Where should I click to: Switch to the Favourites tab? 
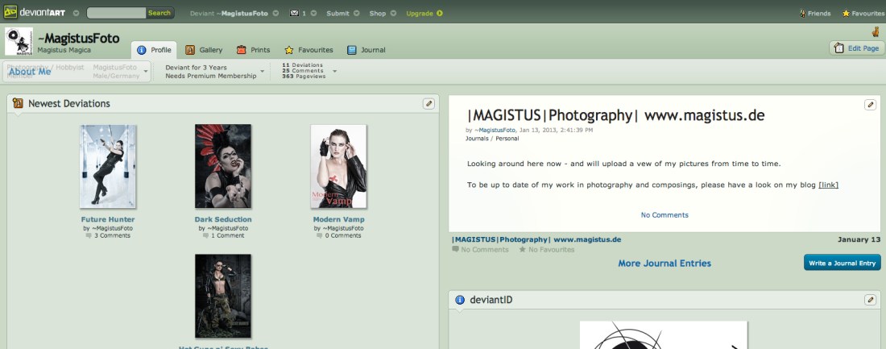pos(308,50)
